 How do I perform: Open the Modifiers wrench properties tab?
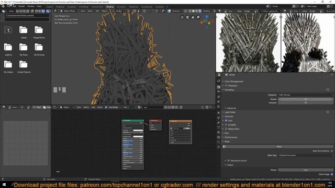pos(219,123)
